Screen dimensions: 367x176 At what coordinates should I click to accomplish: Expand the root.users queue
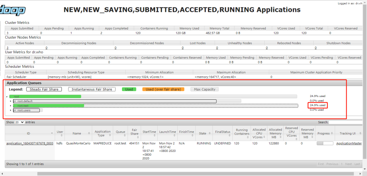click(11, 110)
